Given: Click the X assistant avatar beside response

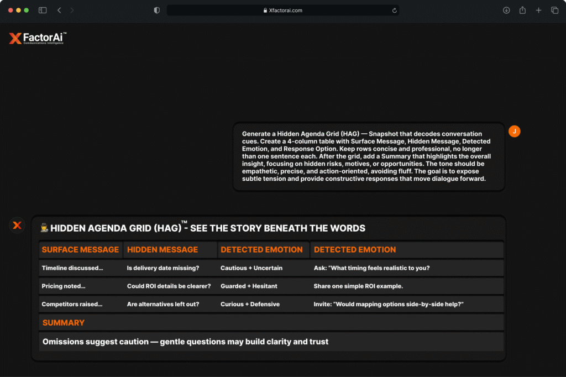Looking at the screenshot, I should tap(17, 225).
